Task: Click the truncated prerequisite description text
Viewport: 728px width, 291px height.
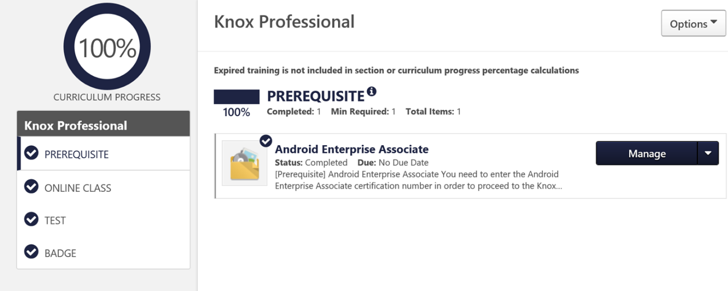Action: 418,180
